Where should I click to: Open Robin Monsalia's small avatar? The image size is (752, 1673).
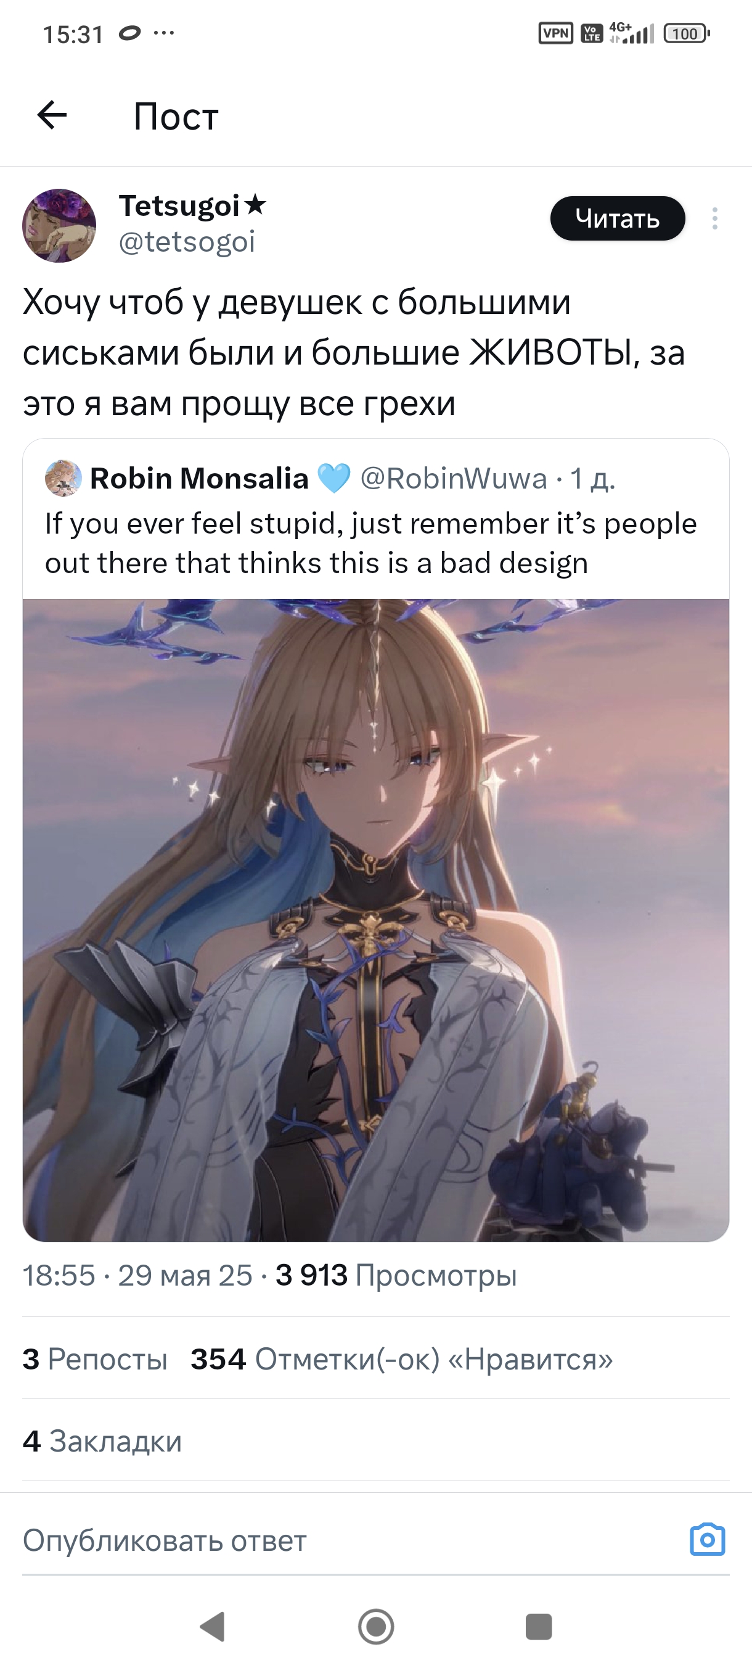point(63,478)
